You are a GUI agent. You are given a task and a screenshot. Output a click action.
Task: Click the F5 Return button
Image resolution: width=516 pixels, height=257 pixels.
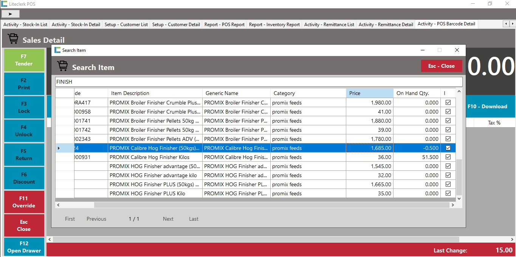pos(24,154)
